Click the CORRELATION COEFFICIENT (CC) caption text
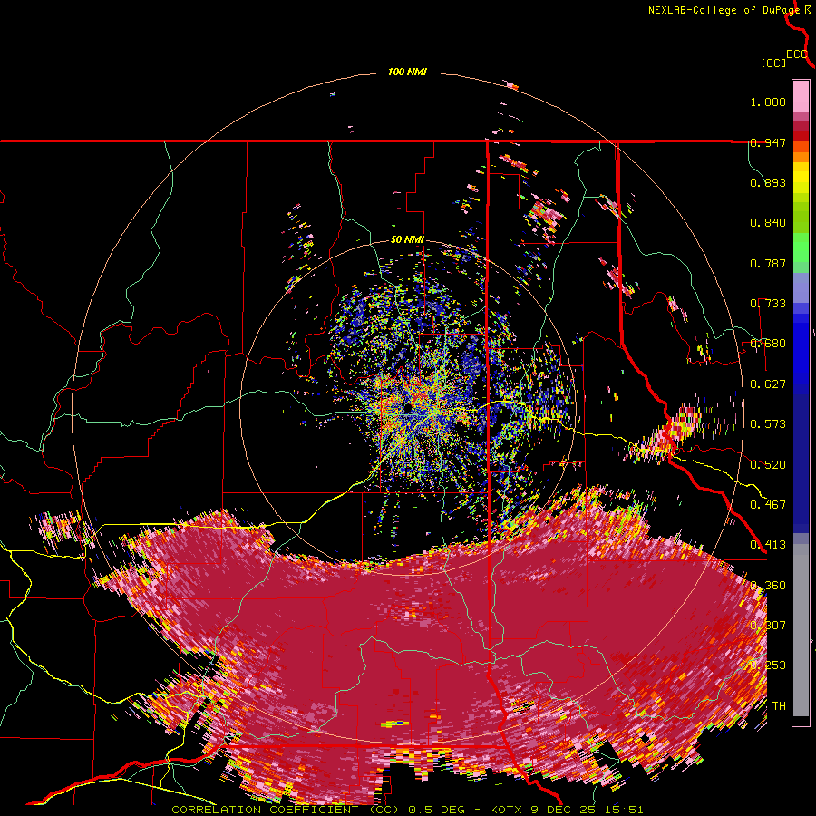Viewport: 816px width, 816px height. (x=285, y=810)
